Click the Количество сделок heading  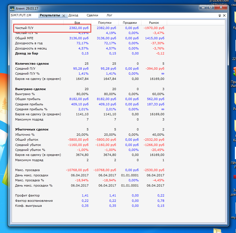(32, 64)
